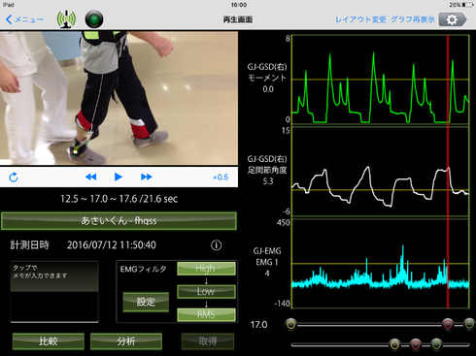Open the info icon beside 計測日時
The width and height of the screenshot is (476, 356).
pos(217,245)
